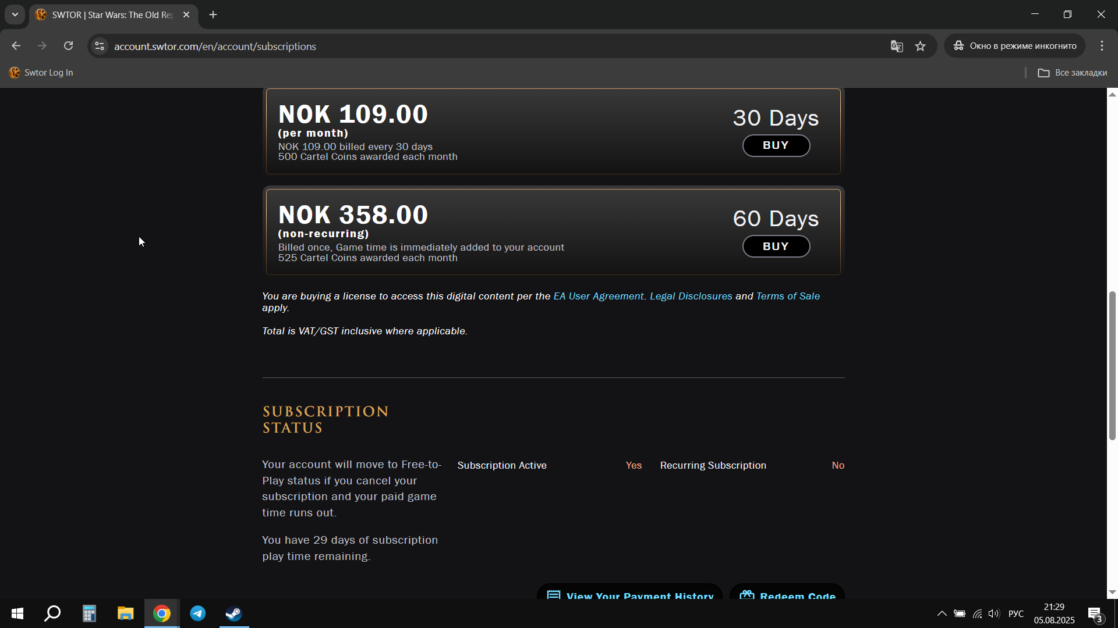The image size is (1118, 628).
Task: Open File Explorer from taskbar
Action: tap(125, 613)
